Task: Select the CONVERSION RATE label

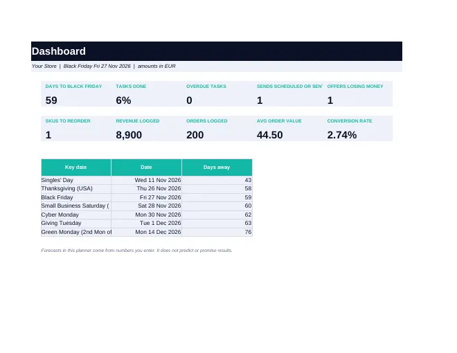Action: pyautogui.click(x=350, y=121)
